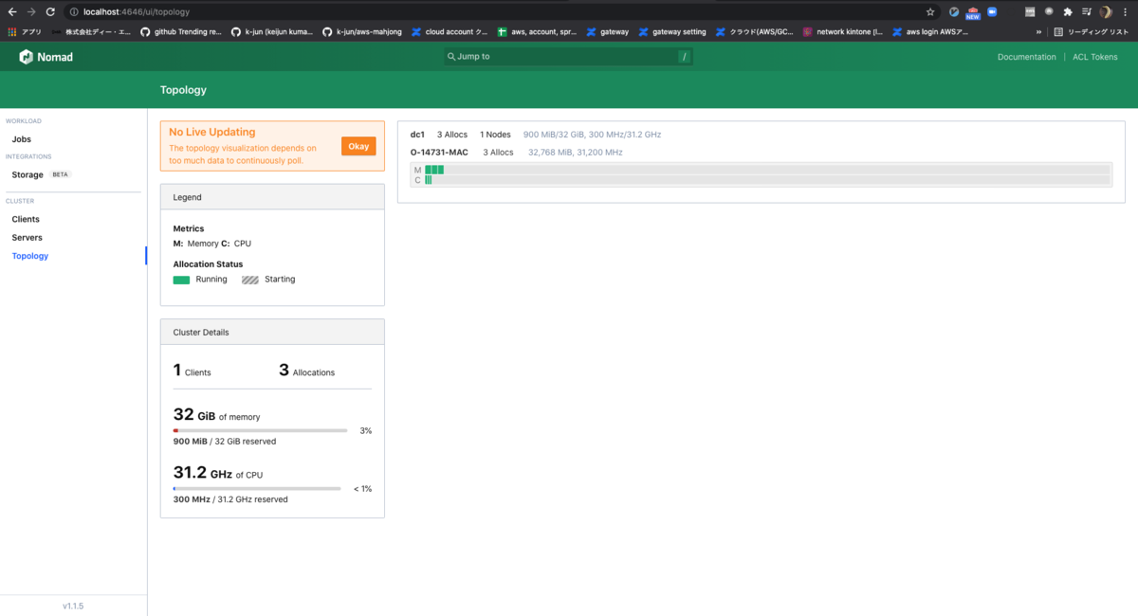Click the Nomad logo icon
Image resolution: width=1138 pixels, height=616 pixels.
tap(27, 56)
